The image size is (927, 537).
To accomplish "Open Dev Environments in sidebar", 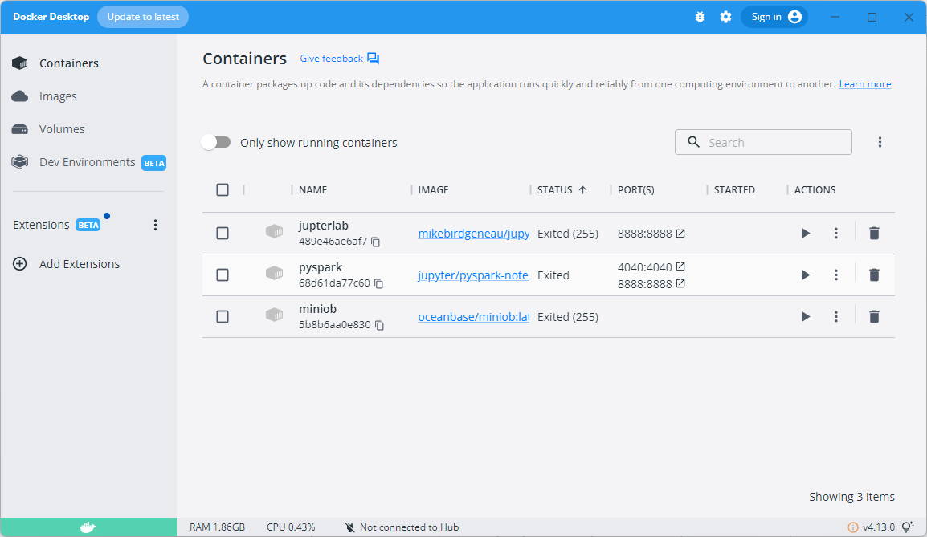I will pos(88,162).
